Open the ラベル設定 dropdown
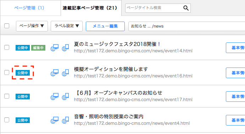 tap(67, 26)
